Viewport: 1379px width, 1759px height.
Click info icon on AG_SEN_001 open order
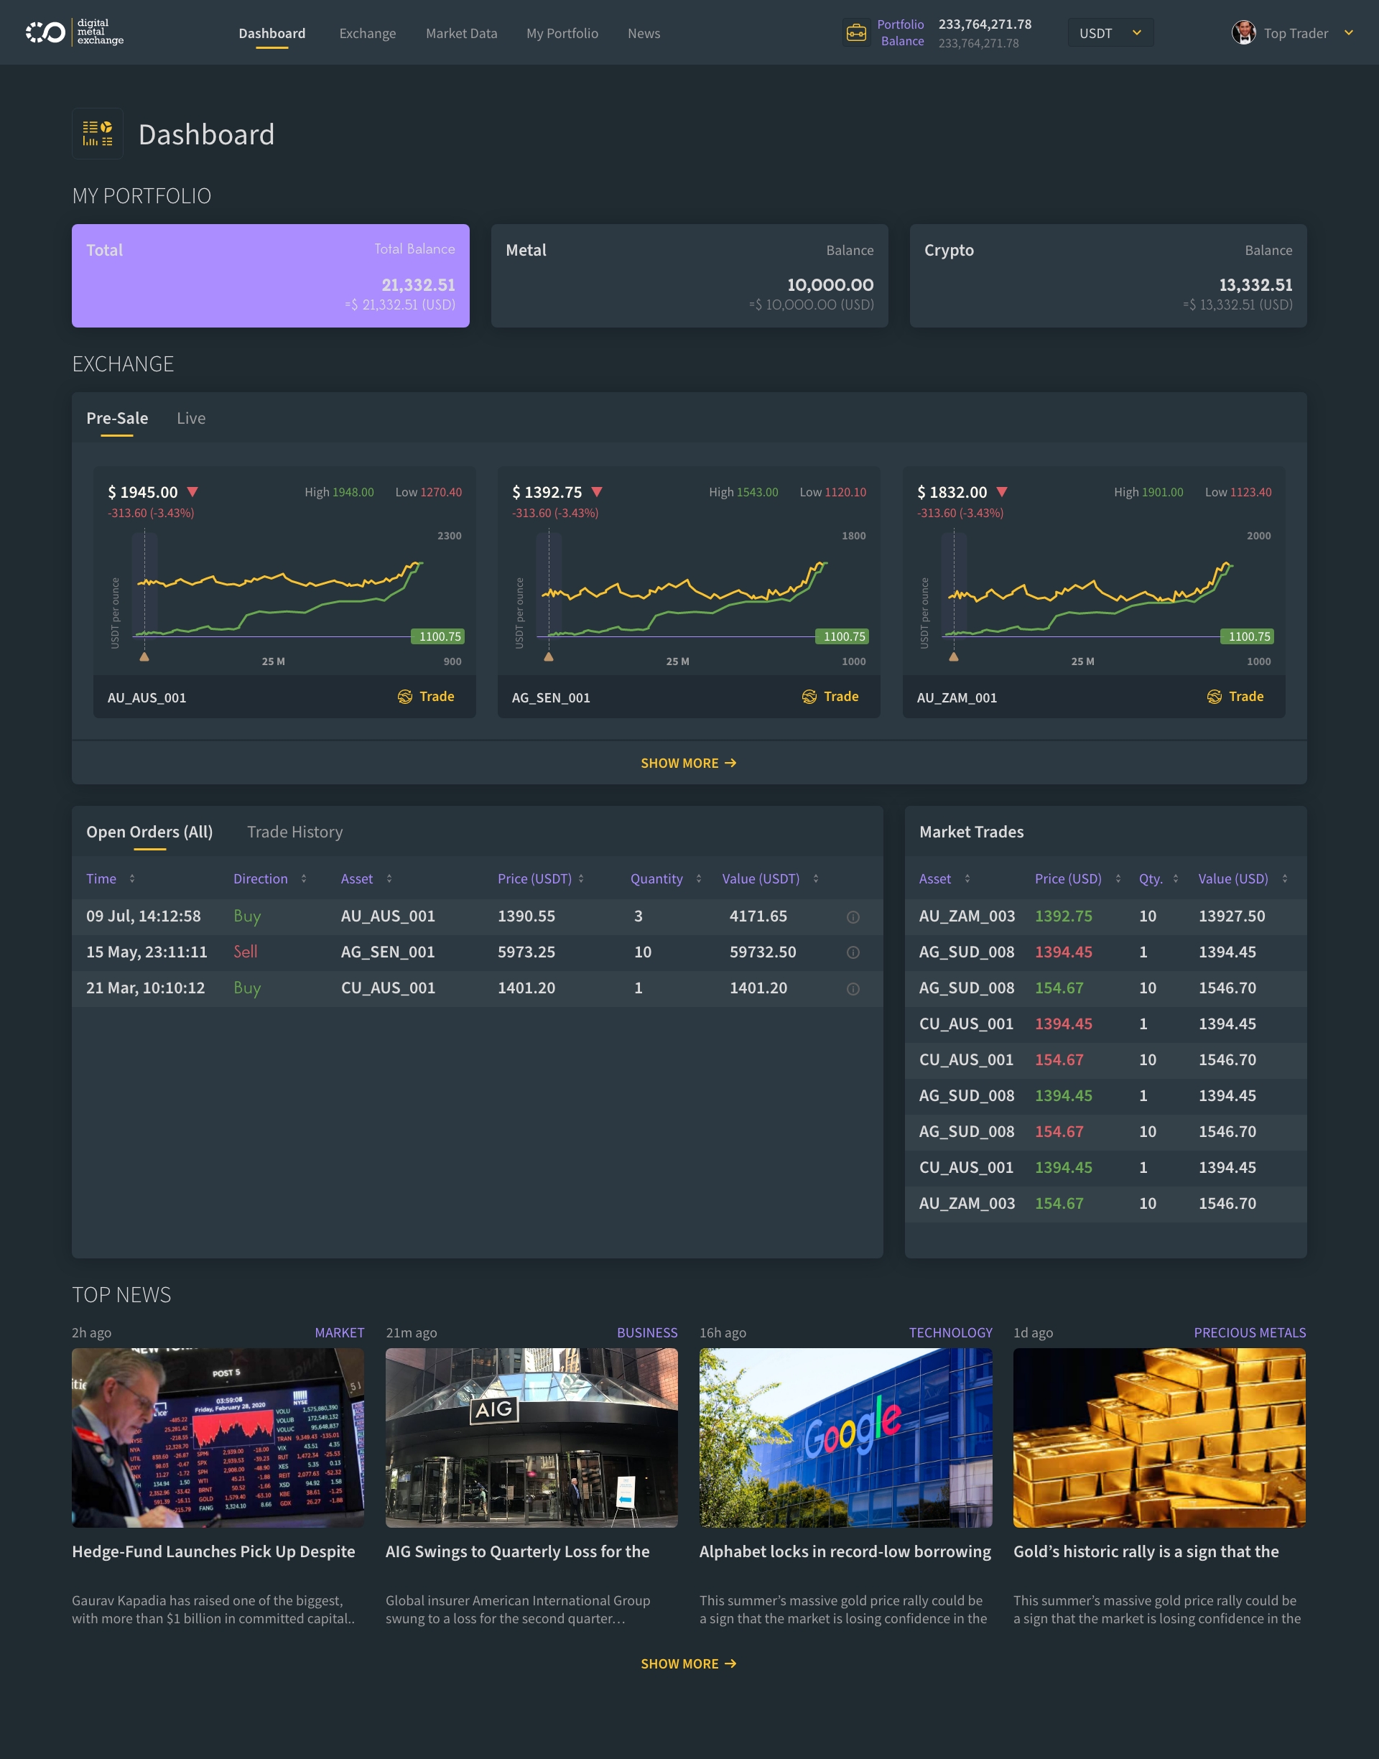[853, 952]
